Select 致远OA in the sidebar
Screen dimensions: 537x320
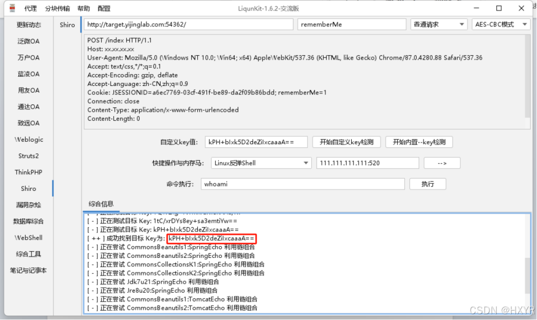tap(29, 123)
